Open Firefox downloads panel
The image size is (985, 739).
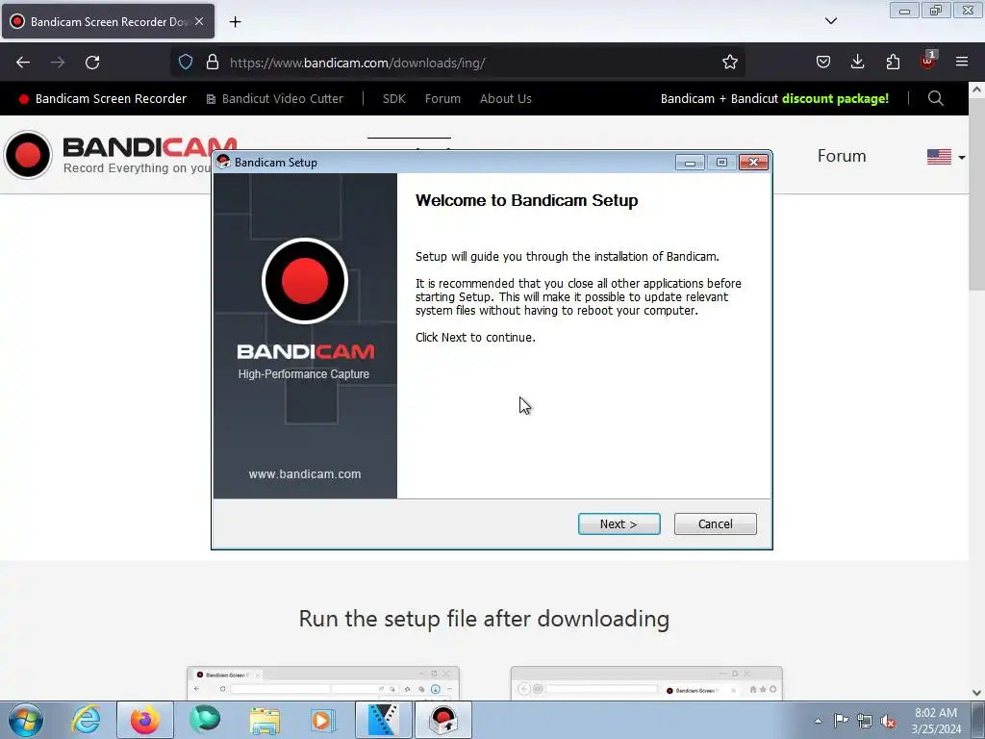click(857, 63)
